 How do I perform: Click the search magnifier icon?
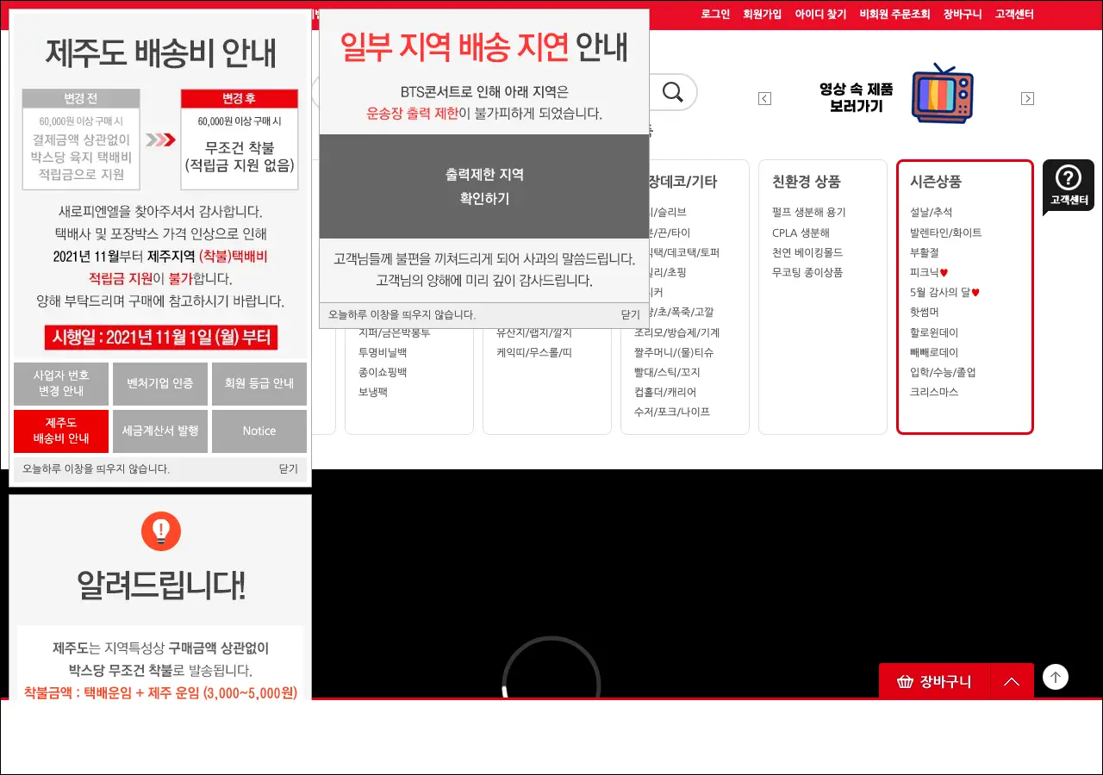672,91
